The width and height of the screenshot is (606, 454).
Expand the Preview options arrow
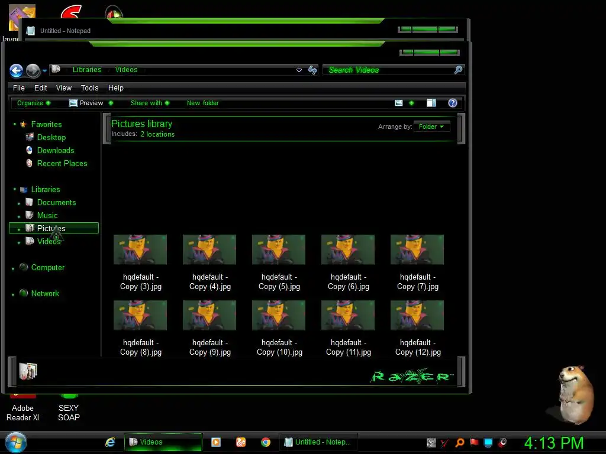(x=111, y=103)
